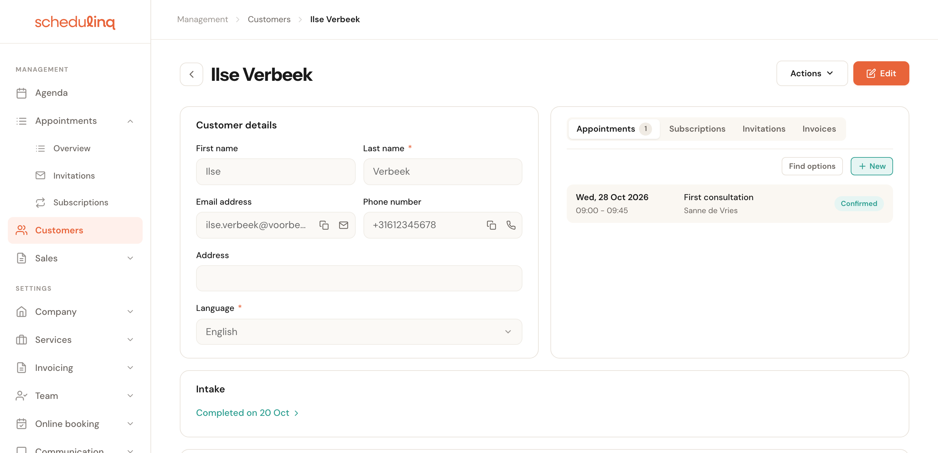The image size is (938, 453).
Task: Click the orange Edit button
Action: [x=881, y=74]
